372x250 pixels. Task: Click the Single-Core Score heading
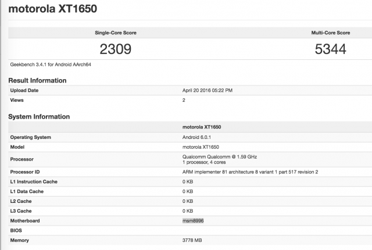[x=115, y=33]
